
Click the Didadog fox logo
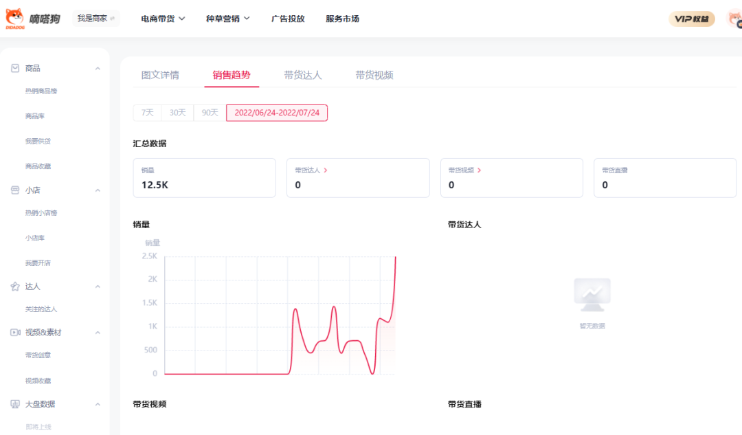(x=14, y=19)
